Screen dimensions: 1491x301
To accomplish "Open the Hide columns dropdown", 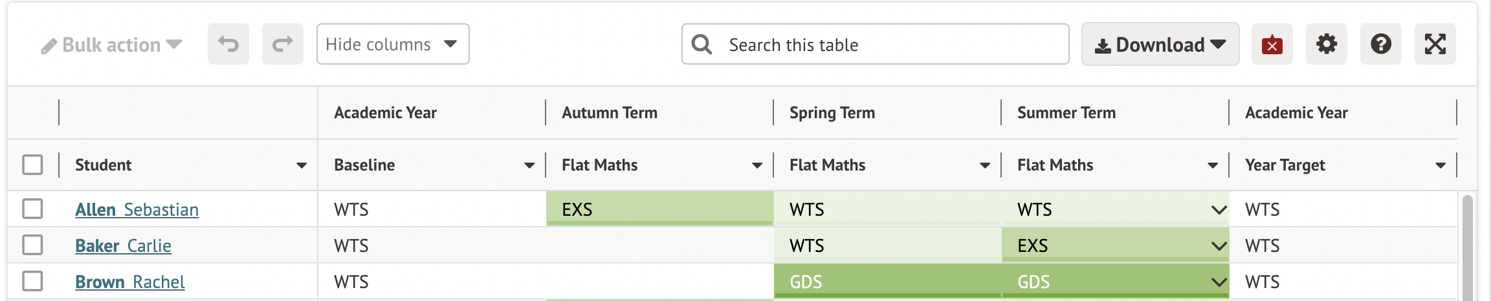I will [x=392, y=45].
